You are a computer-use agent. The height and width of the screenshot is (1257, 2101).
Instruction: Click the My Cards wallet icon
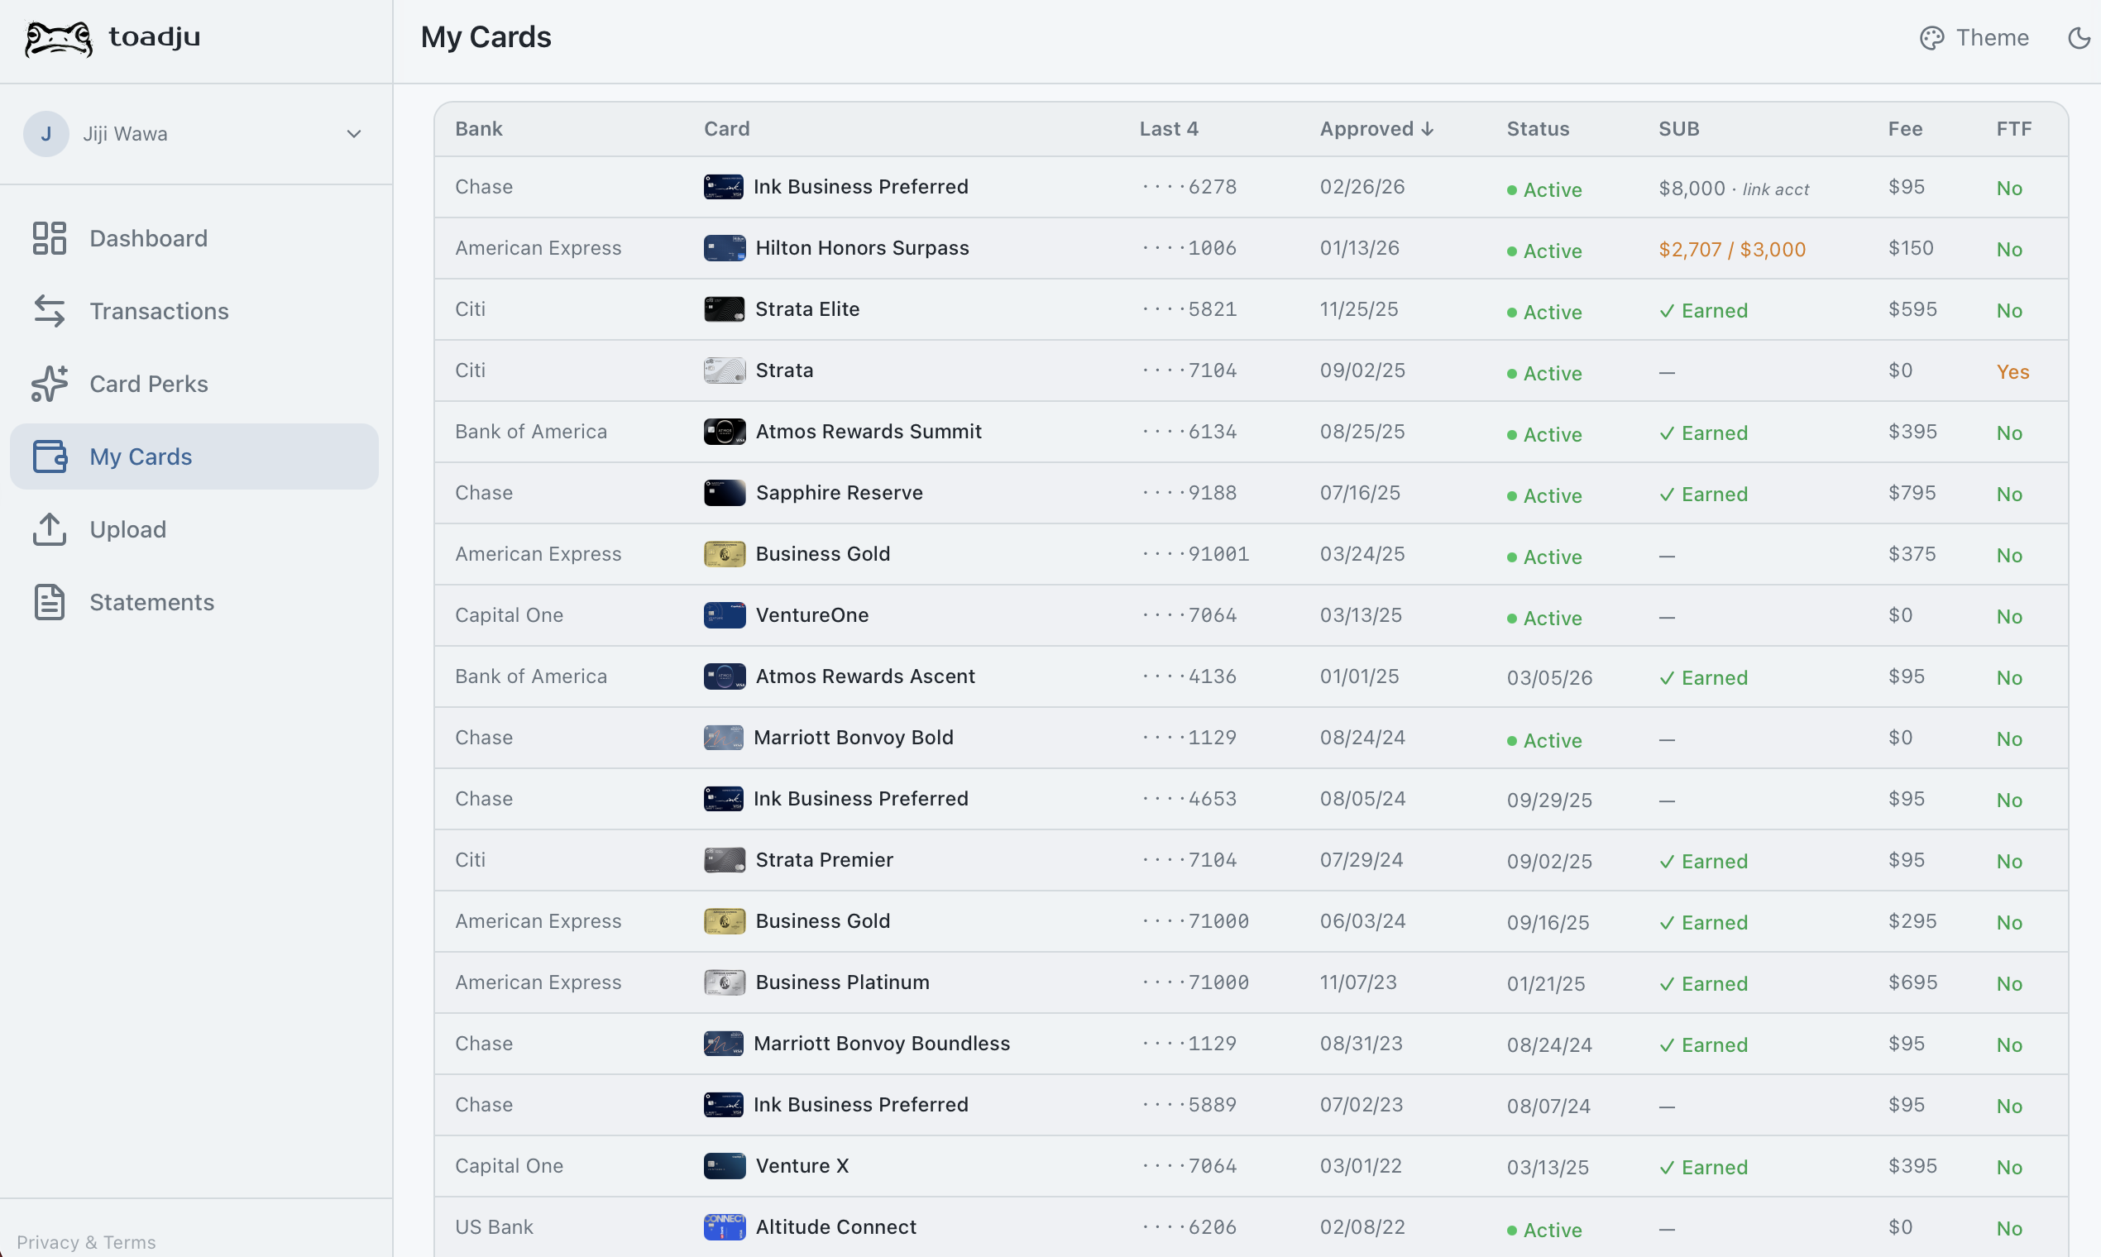49,456
